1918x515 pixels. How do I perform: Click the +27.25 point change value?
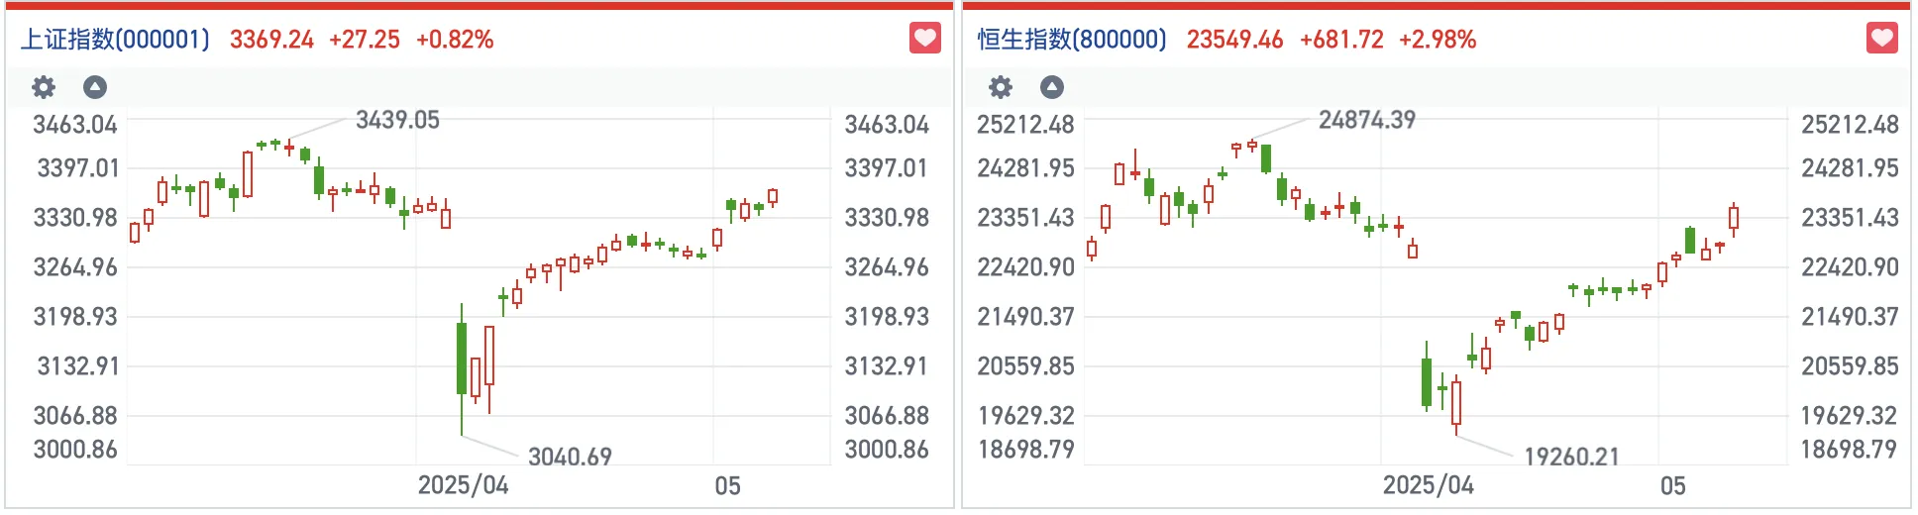pos(365,40)
